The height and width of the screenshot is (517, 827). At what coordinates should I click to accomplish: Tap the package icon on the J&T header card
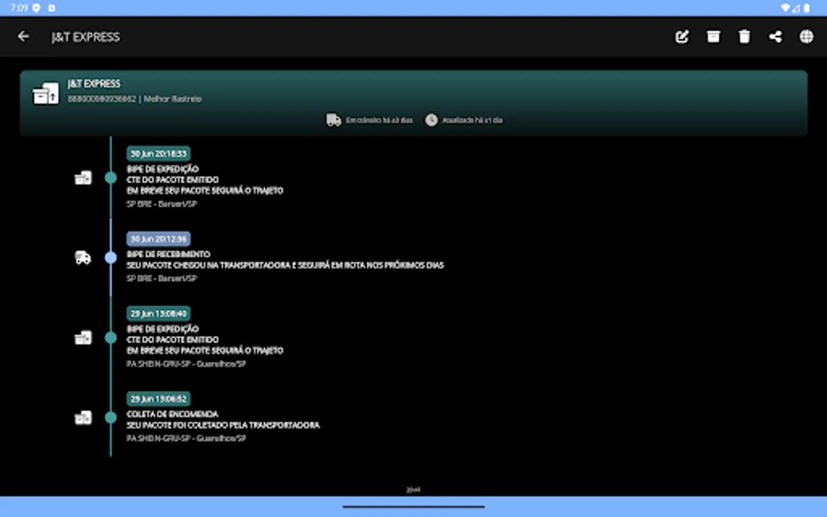(45, 92)
